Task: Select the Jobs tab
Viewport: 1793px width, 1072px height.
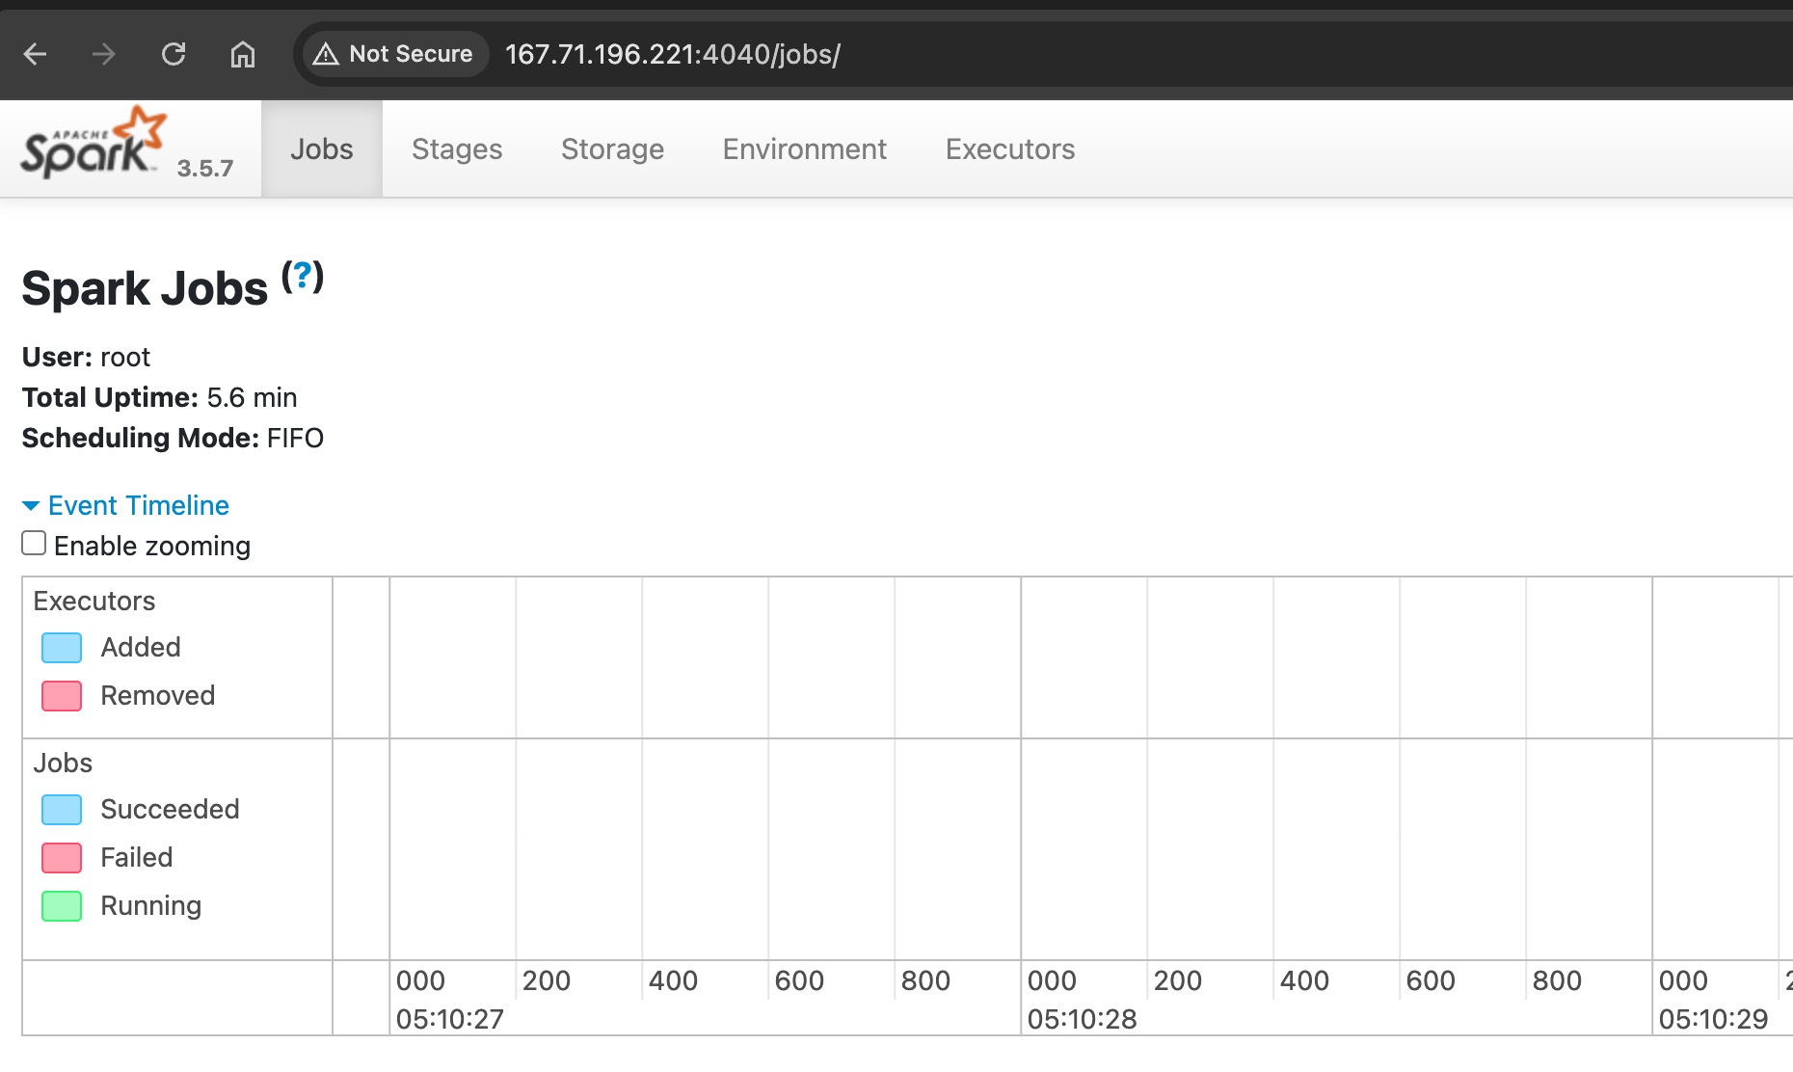Action: click(x=321, y=149)
